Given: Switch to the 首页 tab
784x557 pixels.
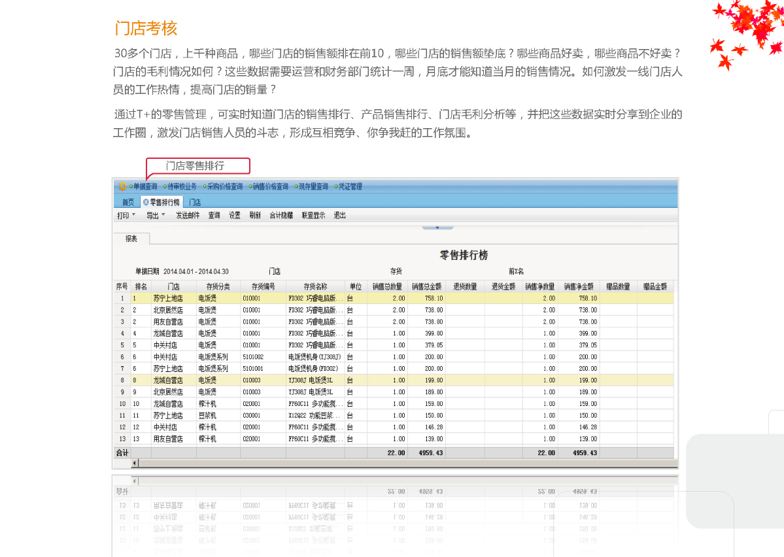Looking at the screenshot, I should (128, 203).
